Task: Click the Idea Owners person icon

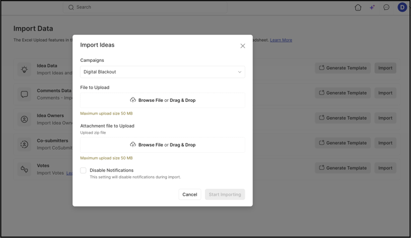Action: pyautogui.click(x=25, y=119)
